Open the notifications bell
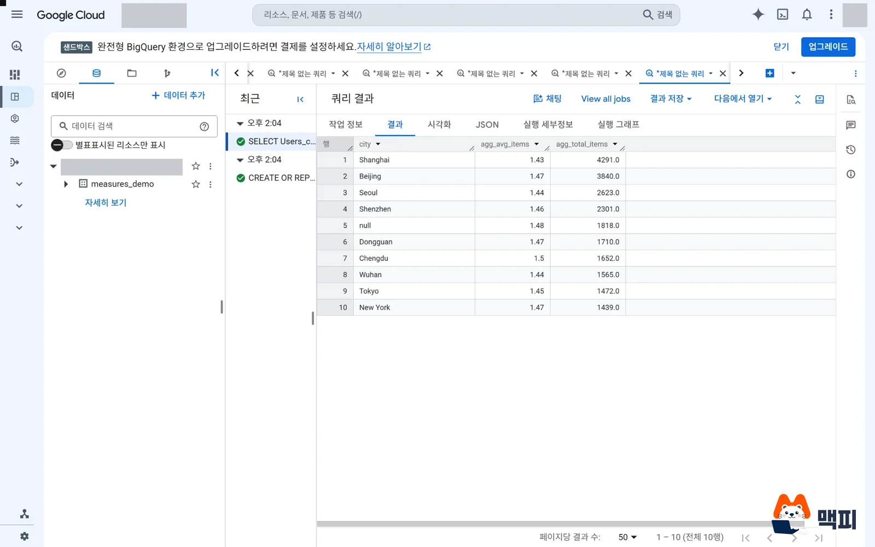 click(807, 14)
